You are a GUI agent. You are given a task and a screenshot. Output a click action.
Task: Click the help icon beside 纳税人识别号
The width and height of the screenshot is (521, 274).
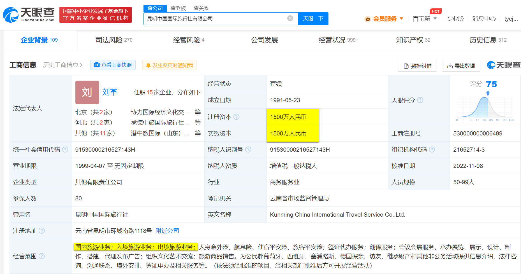248,149
